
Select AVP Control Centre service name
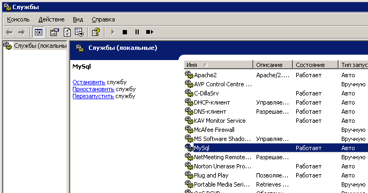223,84
